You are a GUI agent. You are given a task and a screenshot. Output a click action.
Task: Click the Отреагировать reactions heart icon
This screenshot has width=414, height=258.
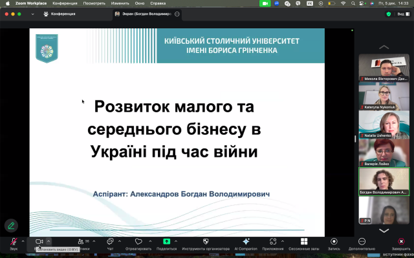click(138, 242)
